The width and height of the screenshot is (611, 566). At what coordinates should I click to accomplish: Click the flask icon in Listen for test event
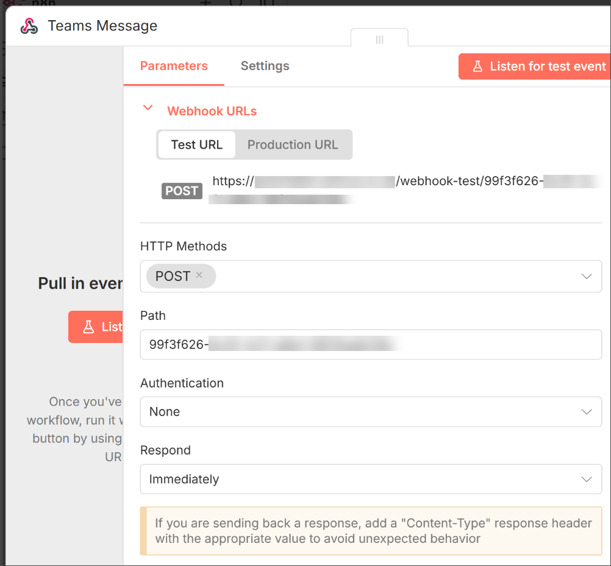(477, 66)
